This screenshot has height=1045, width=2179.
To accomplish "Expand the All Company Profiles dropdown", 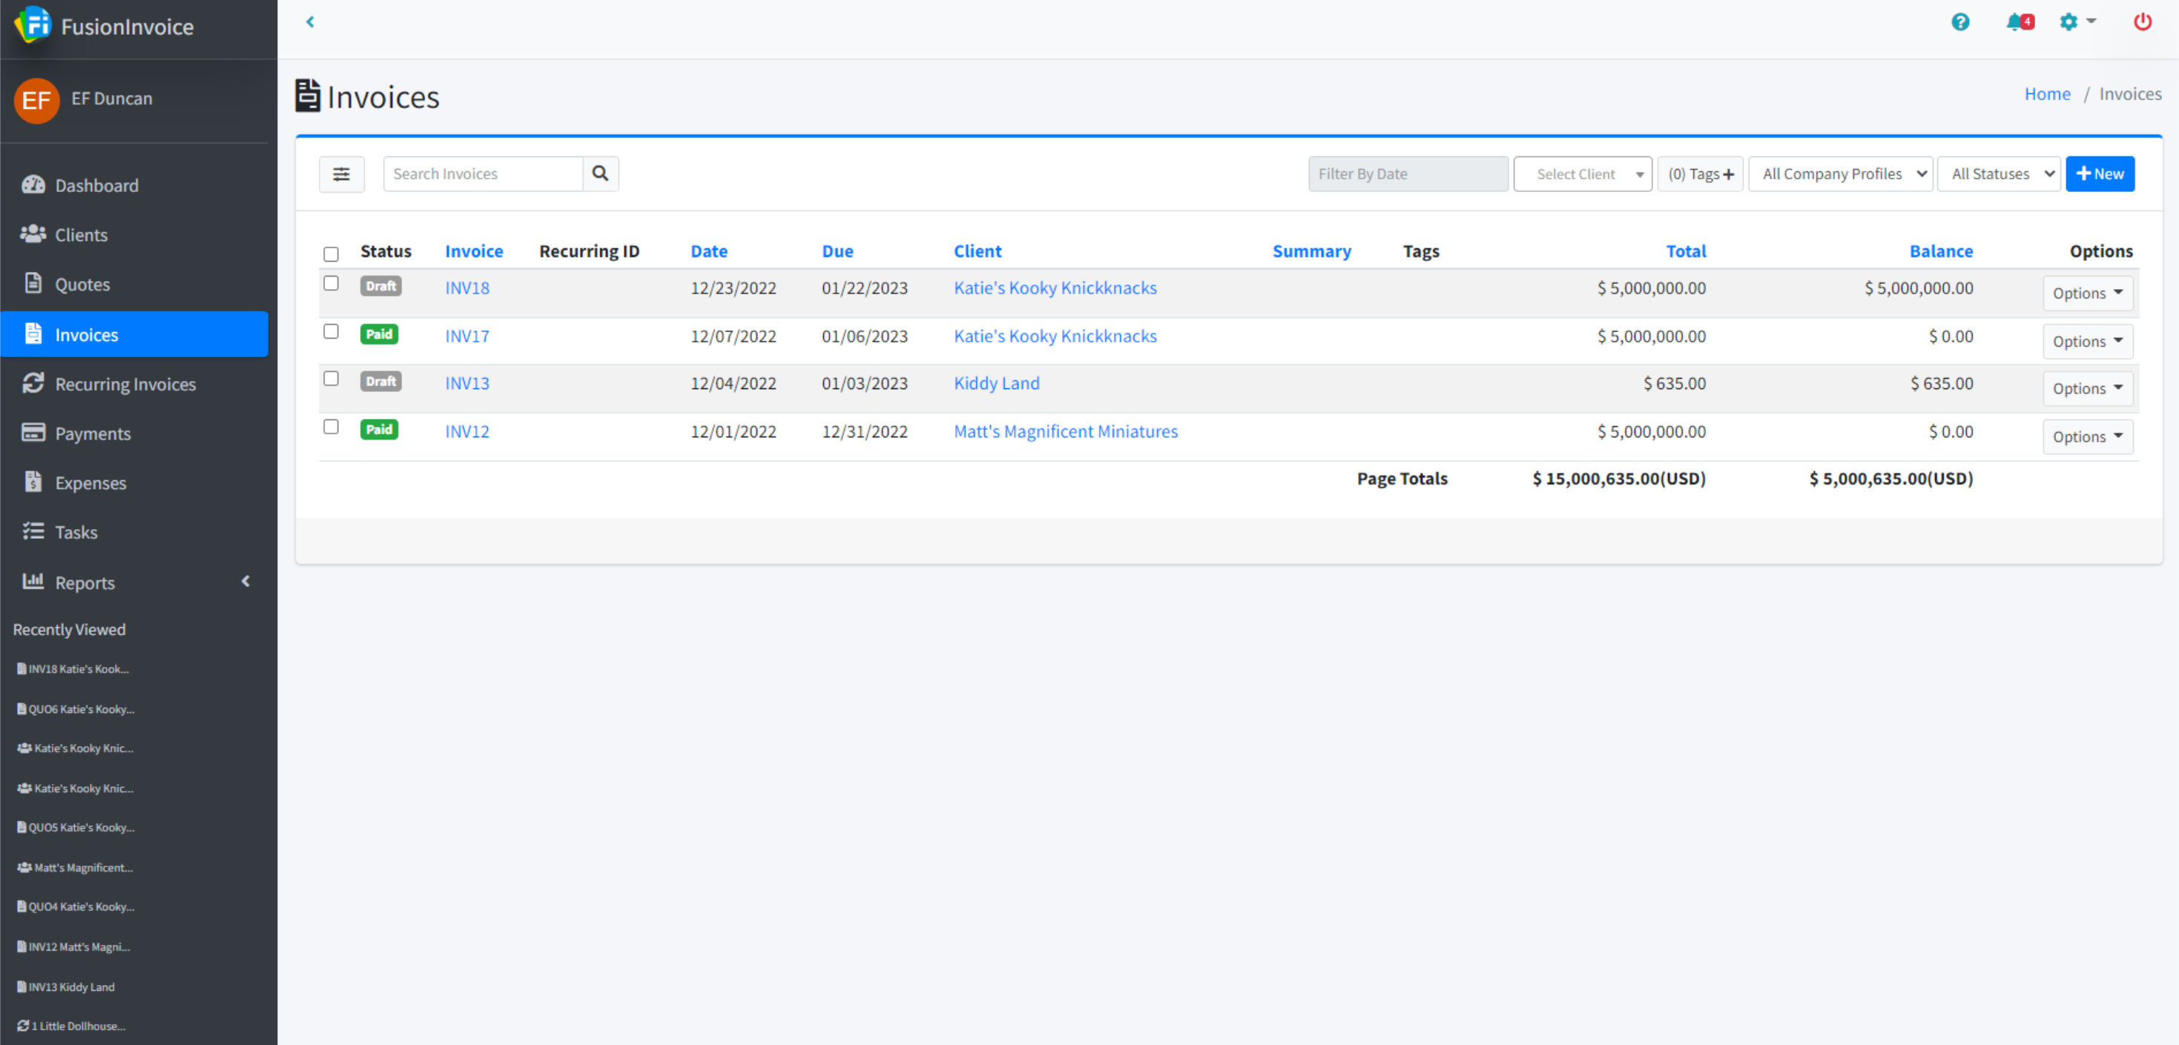I will (1840, 174).
